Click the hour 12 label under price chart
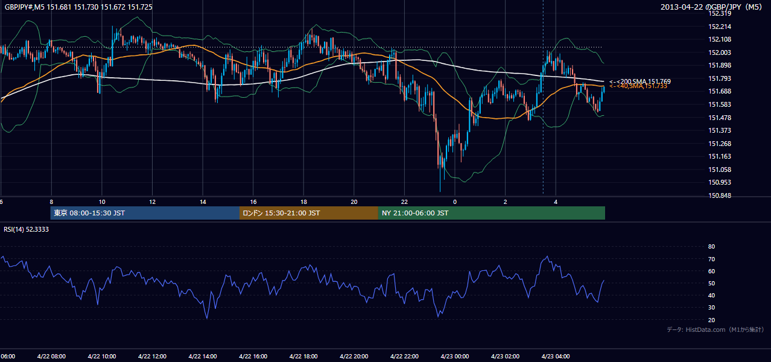This screenshot has height=362, width=771. pos(152,202)
